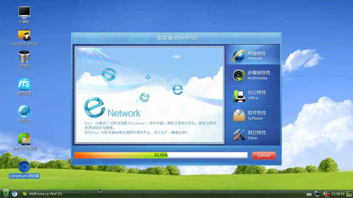This screenshot has height=198, width=353.
Task: Click the 53.95% progress bar
Action: 161,155
